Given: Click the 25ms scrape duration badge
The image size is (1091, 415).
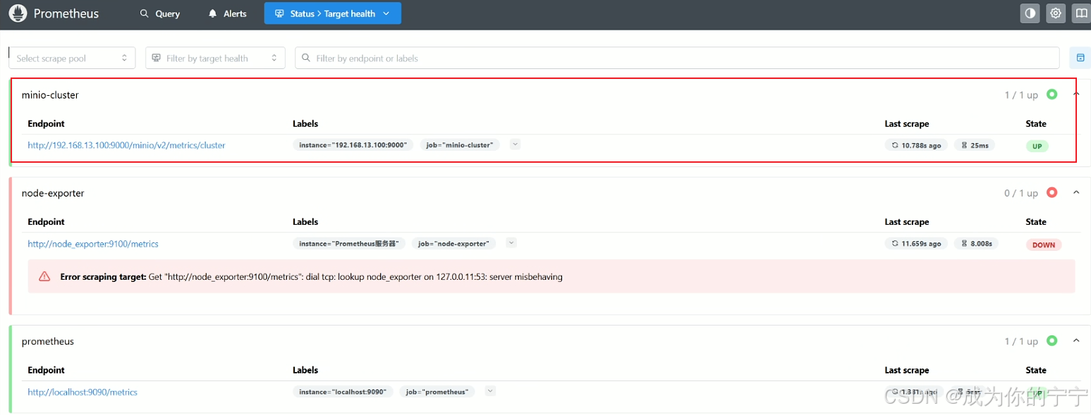Looking at the screenshot, I should click(974, 145).
